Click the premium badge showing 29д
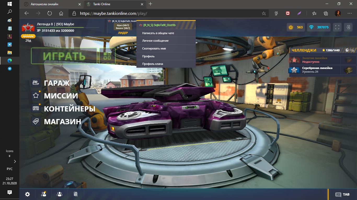The width and height of the screenshot is (357, 200). (x=28, y=36)
